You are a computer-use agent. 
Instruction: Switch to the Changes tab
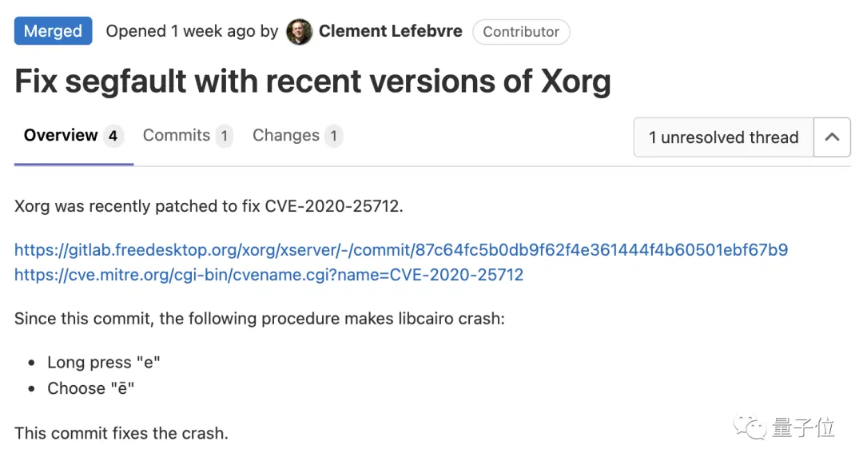(286, 136)
